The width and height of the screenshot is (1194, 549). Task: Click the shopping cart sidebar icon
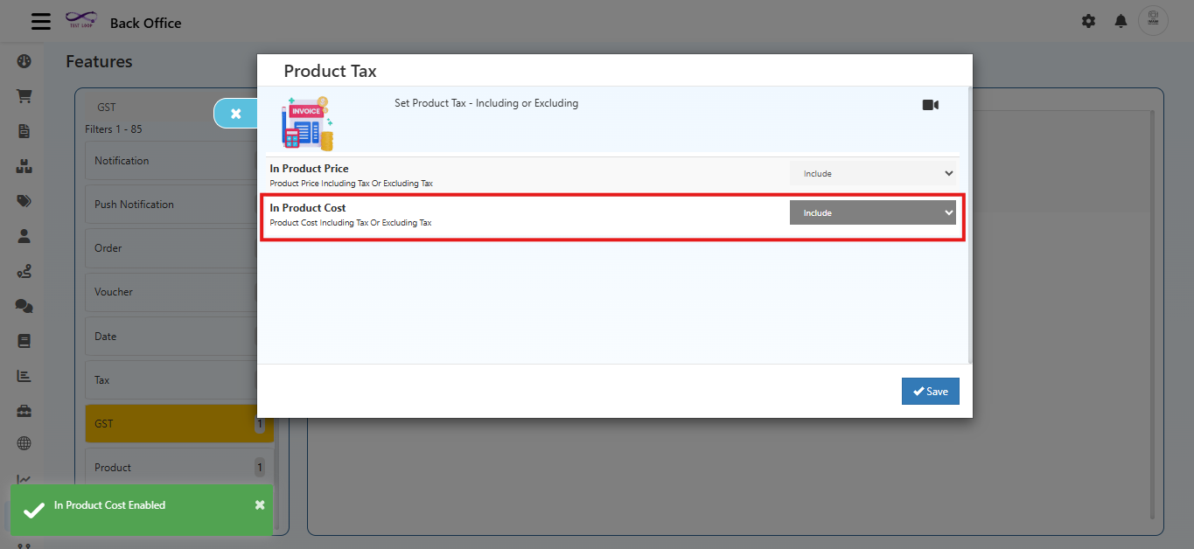(x=24, y=96)
